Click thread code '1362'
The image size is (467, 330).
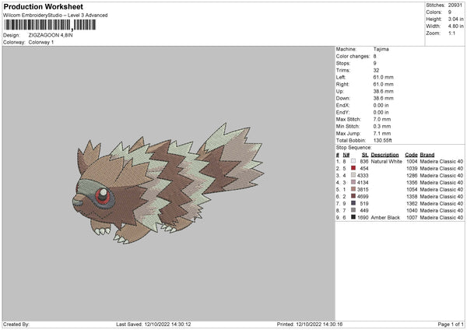(412, 203)
